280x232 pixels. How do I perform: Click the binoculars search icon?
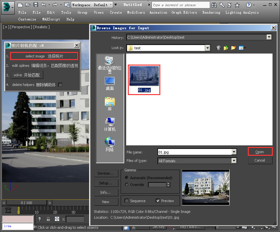214,5
